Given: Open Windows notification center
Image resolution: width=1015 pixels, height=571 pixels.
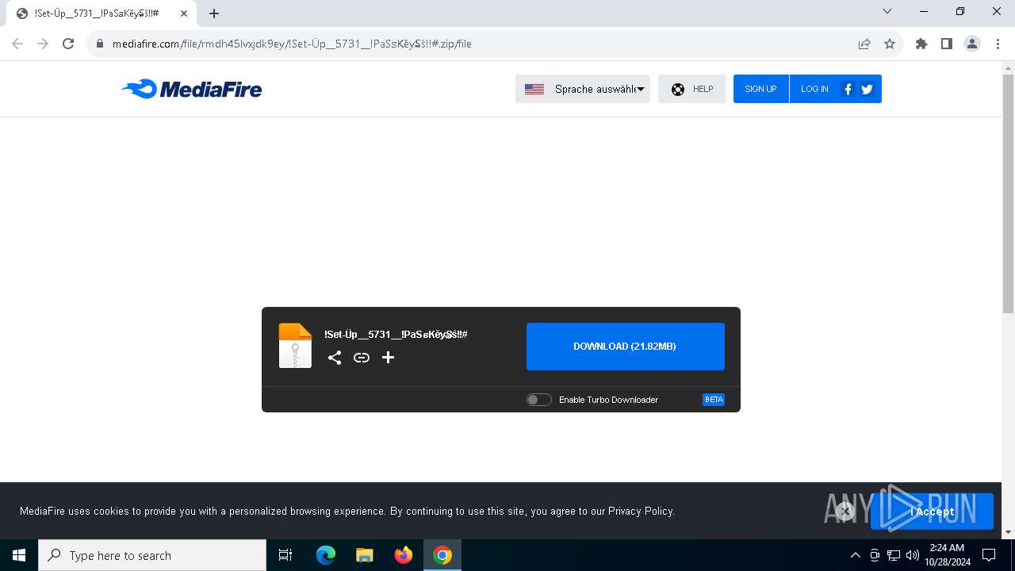Looking at the screenshot, I should (x=989, y=555).
